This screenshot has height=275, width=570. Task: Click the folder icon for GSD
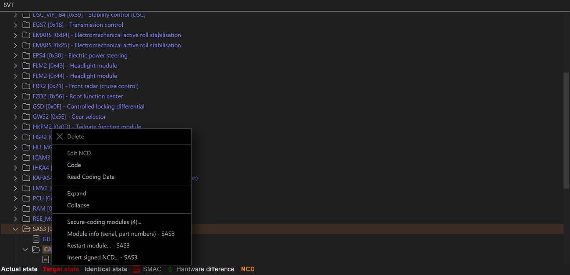(x=26, y=106)
